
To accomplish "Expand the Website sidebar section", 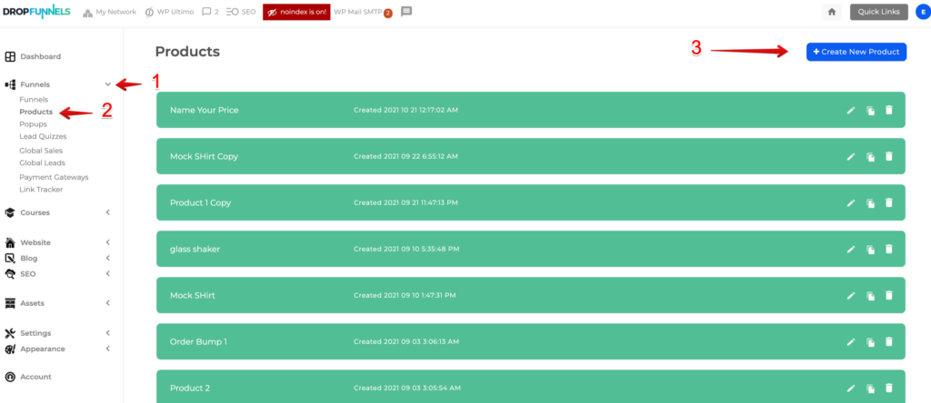I will (107, 242).
